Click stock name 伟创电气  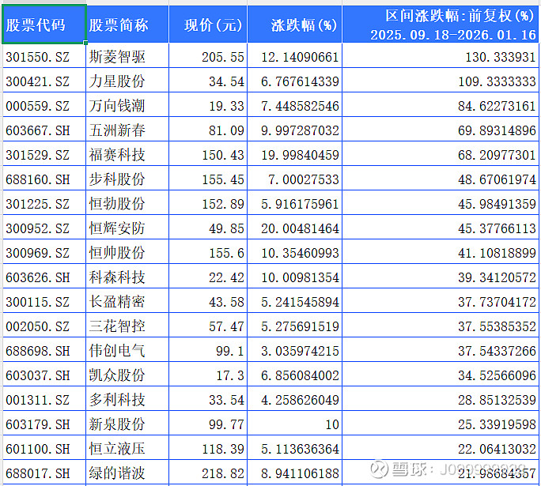click(117, 350)
